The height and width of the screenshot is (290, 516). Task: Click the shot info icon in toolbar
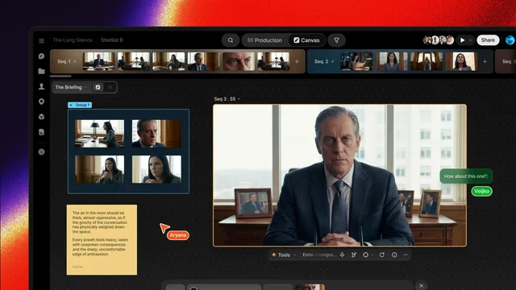[x=394, y=255]
